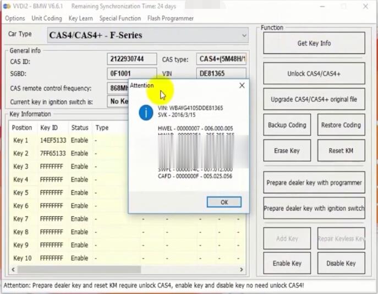Click the Backup Coding button
This screenshot has width=378, height=294.
287,125
